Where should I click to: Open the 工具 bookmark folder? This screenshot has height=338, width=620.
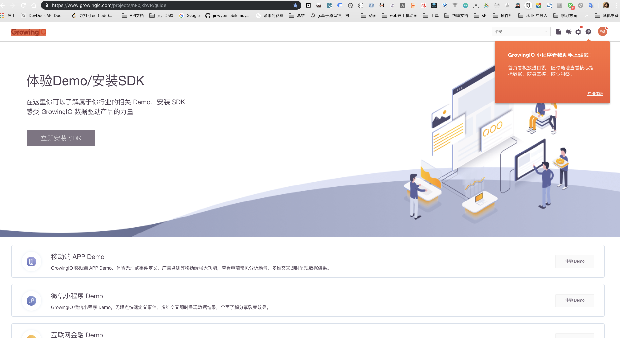pos(431,16)
